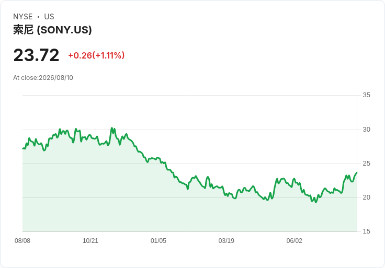
Task: Click the highest peak of the price line
Action: [x=112, y=128]
